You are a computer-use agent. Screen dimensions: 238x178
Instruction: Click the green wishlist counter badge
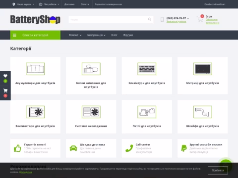coord(5,81)
